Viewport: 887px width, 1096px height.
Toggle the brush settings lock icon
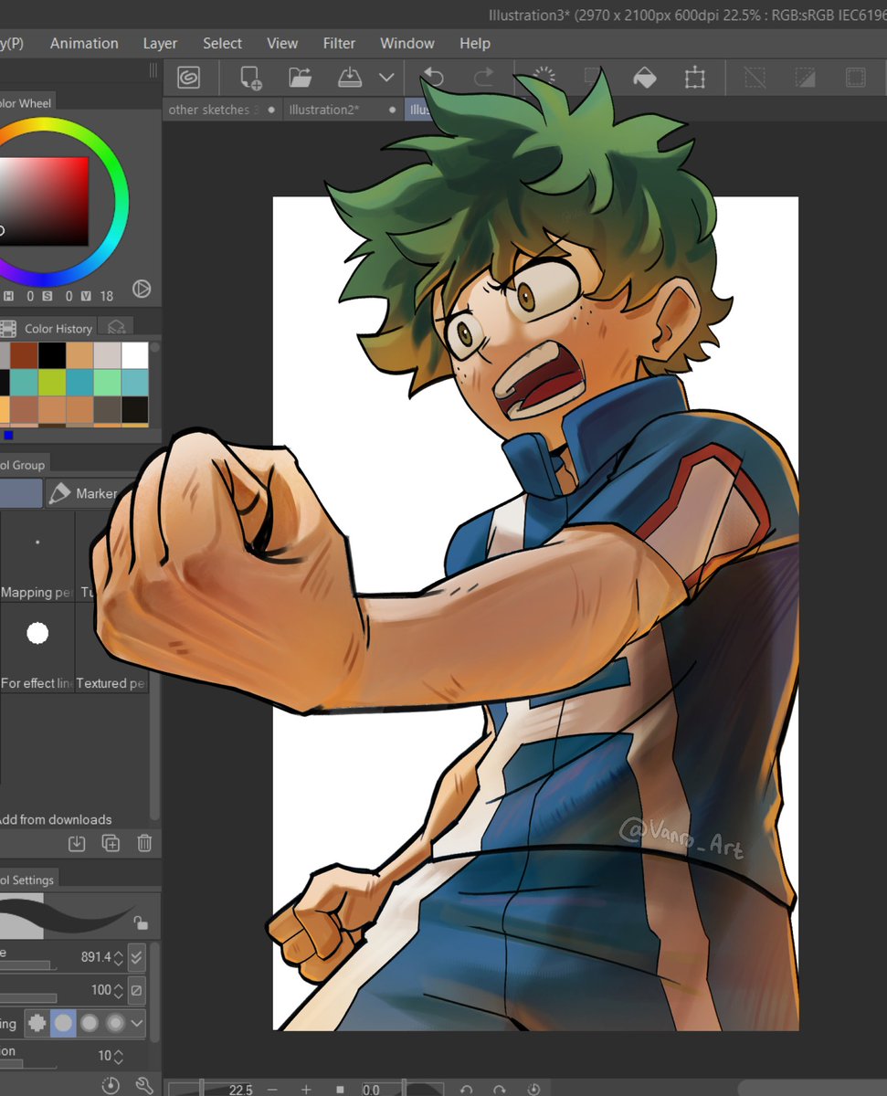pyautogui.click(x=140, y=922)
